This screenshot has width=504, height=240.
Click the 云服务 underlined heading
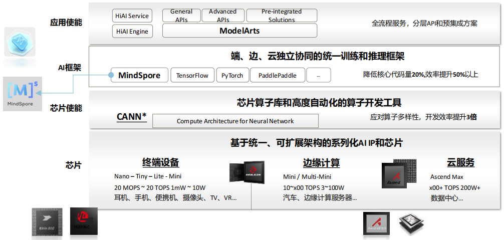(x=460, y=162)
